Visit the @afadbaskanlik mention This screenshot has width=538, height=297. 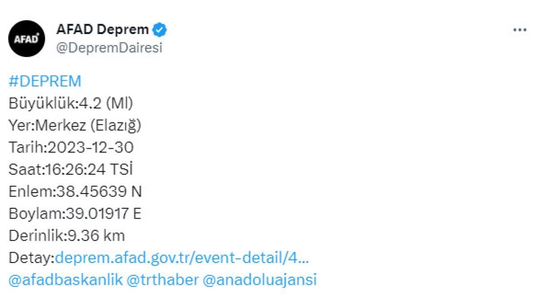click(x=65, y=280)
